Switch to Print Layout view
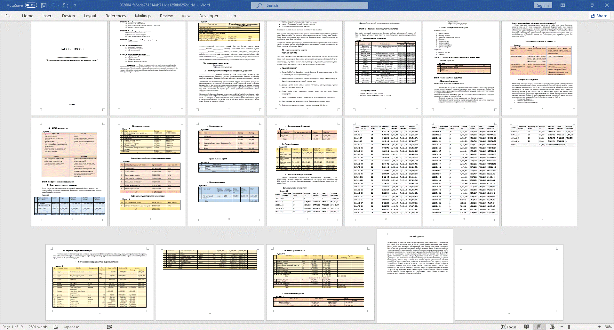Screen dimensions: 614x330 [x=539, y=327]
